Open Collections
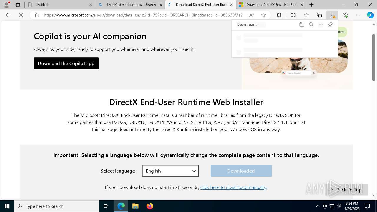 point(319,15)
